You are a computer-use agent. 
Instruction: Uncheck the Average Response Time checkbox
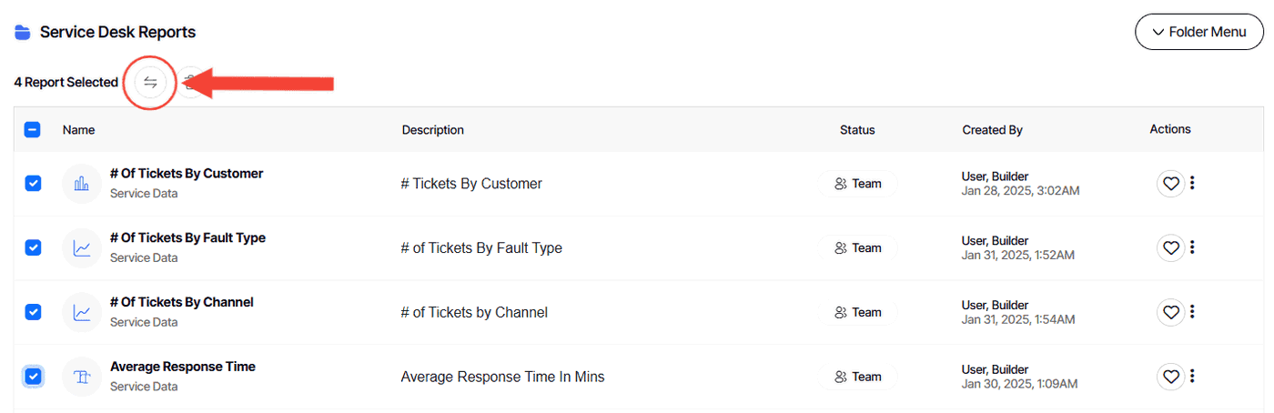point(33,376)
